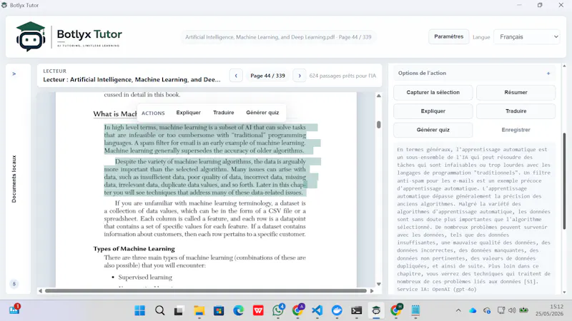Viewport: 572px width, 321px height.
Task: Click the Page 44 / 339 indicator
Action: pyautogui.click(x=267, y=76)
